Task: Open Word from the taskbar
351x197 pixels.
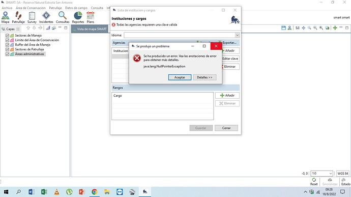Action: 32,192
